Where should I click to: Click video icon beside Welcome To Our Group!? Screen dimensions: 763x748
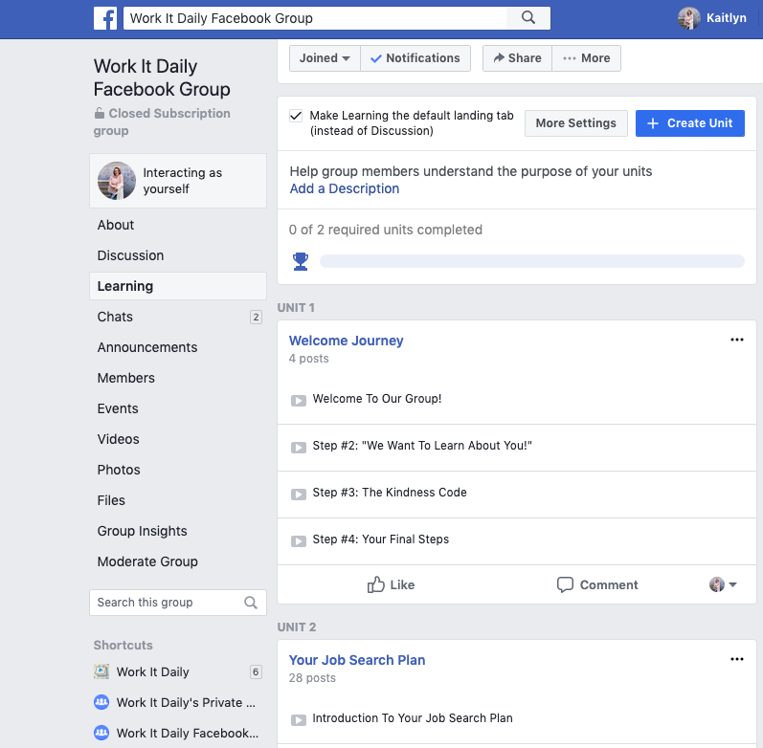click(x=299, y=400)
